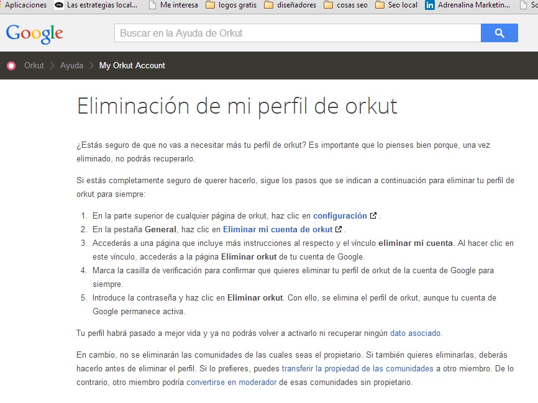
Task: Click external-link icon after 'Eliminar mi cuenta de orkut'
Action: pyautogui.click(x=339, y=229)
